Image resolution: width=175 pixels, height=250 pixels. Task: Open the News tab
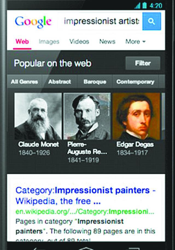(x=107, y=41)
